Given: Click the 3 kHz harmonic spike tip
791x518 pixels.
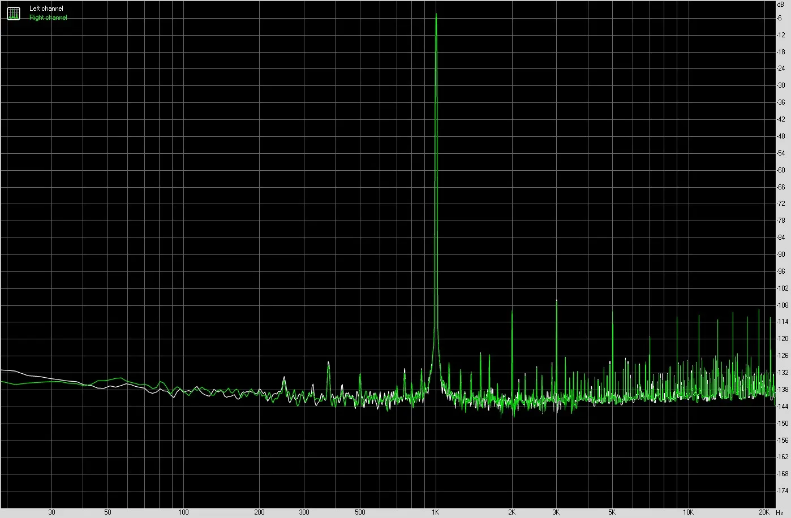Looking at the screenshot, I should pos(557,300).
